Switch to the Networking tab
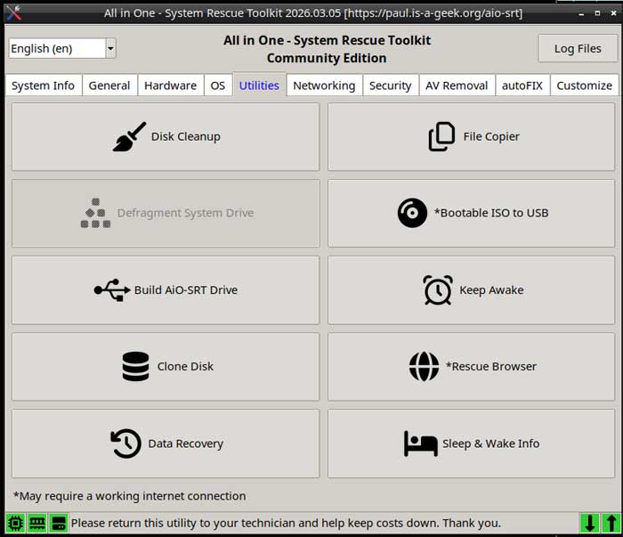623x537 pixels. [324, 85]
